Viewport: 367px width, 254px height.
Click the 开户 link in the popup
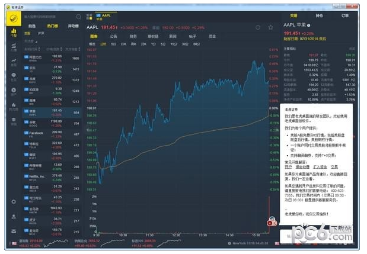288,167
